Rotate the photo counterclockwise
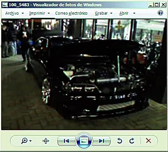The image size is (168, 152). [x=120, y=141]
